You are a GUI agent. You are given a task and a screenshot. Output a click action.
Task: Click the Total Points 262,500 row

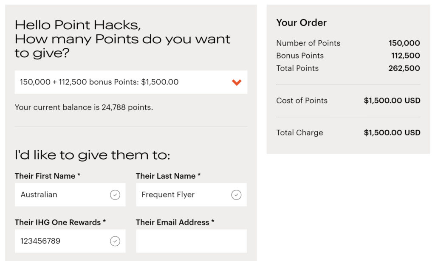[348, 68]
